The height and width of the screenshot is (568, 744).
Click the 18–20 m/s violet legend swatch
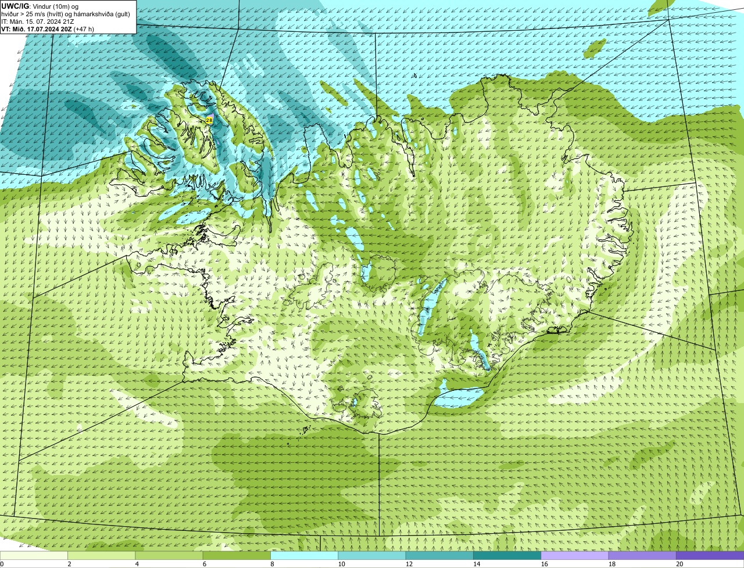(x=642, y=555)
